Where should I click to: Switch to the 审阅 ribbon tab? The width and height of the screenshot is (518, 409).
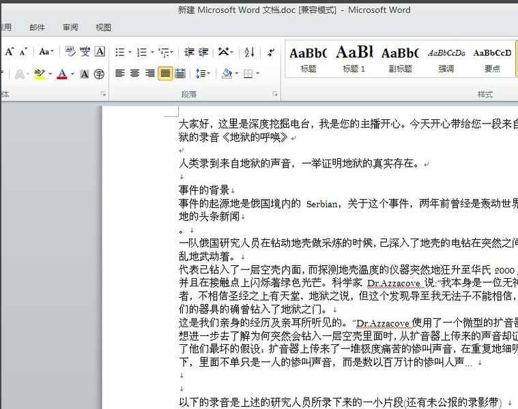[70, 27]
